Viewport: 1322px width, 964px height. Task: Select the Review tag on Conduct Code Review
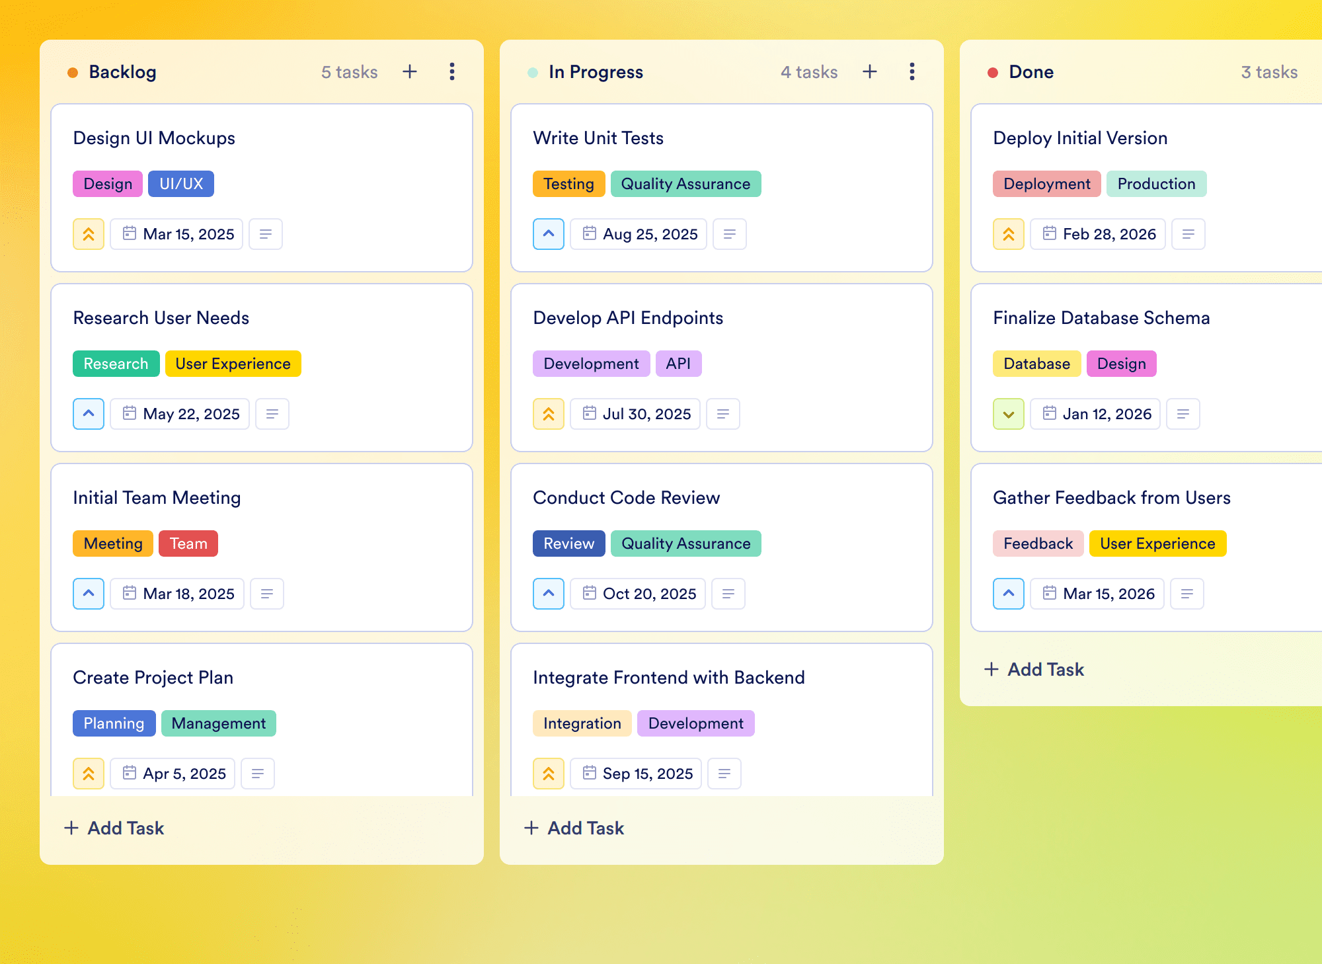pos(569,543)
